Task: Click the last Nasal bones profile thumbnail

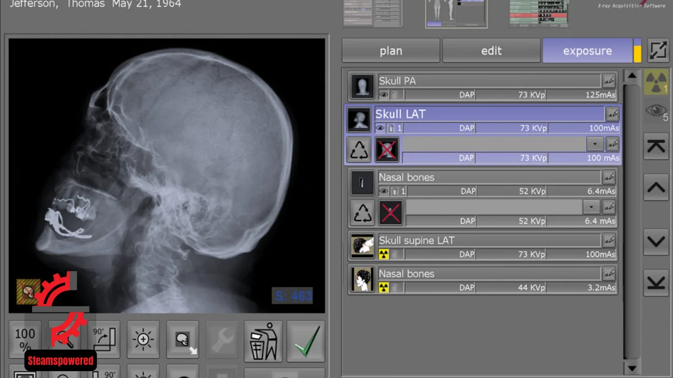Action: click(362, 279)
